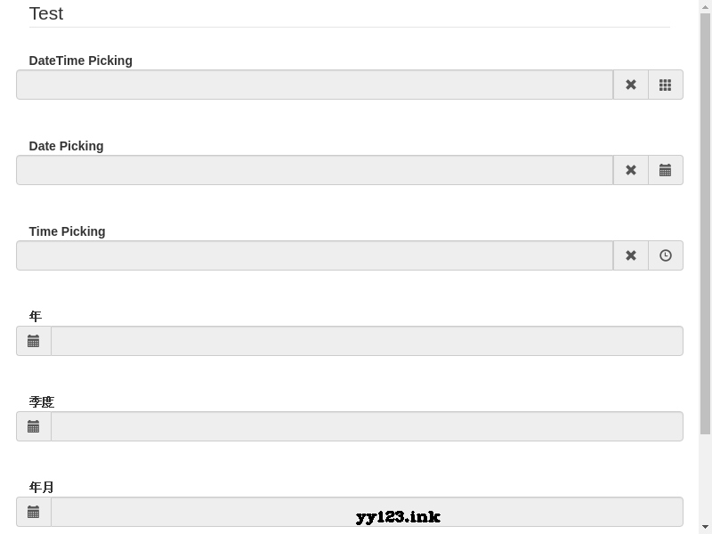Viewport: 712px width, 534px height.
Task: Focus the Date Picking input field
Action: click(315, 170)
